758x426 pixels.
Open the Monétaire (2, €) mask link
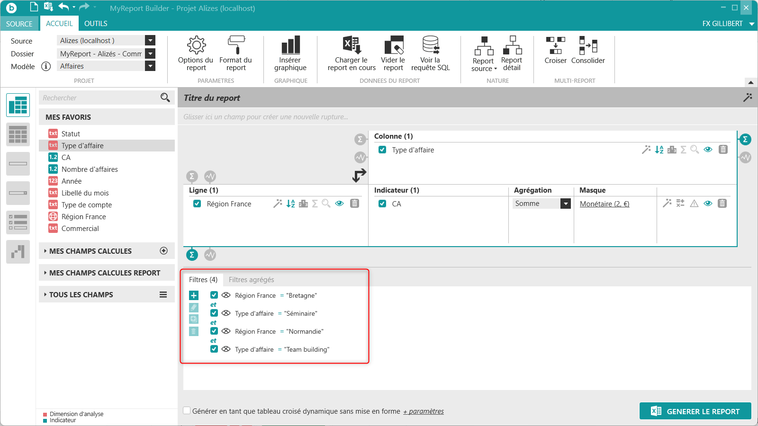pyautogui.click(x=605, y=204)
